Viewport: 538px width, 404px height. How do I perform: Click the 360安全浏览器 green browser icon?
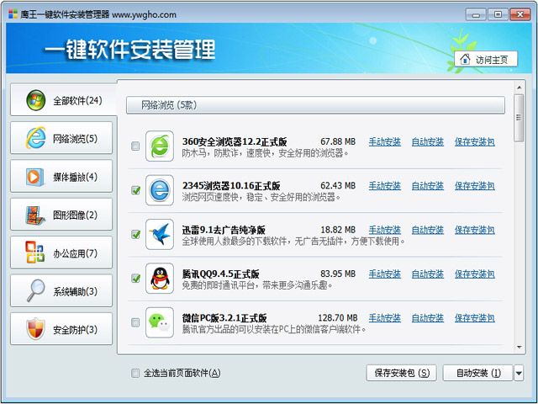point(160,146)
